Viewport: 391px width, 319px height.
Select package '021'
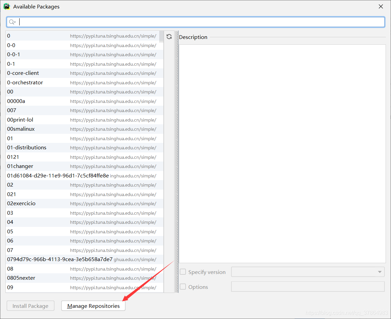coord(85,194)
